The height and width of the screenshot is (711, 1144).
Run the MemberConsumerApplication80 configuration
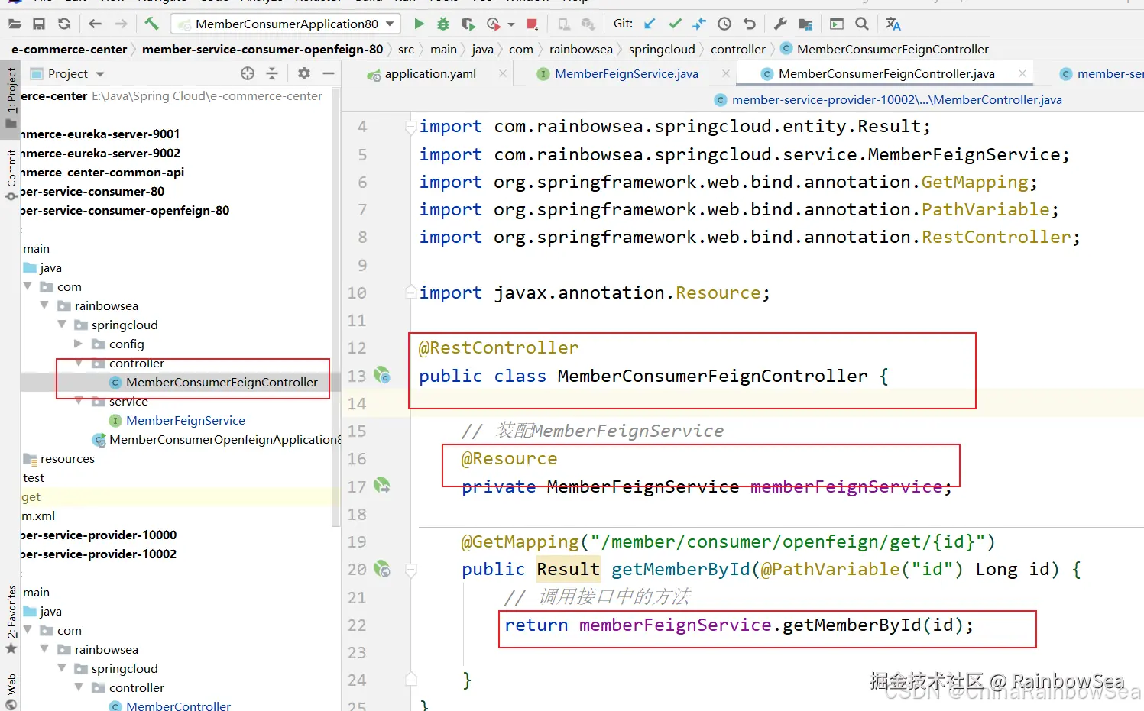[419, 24]
